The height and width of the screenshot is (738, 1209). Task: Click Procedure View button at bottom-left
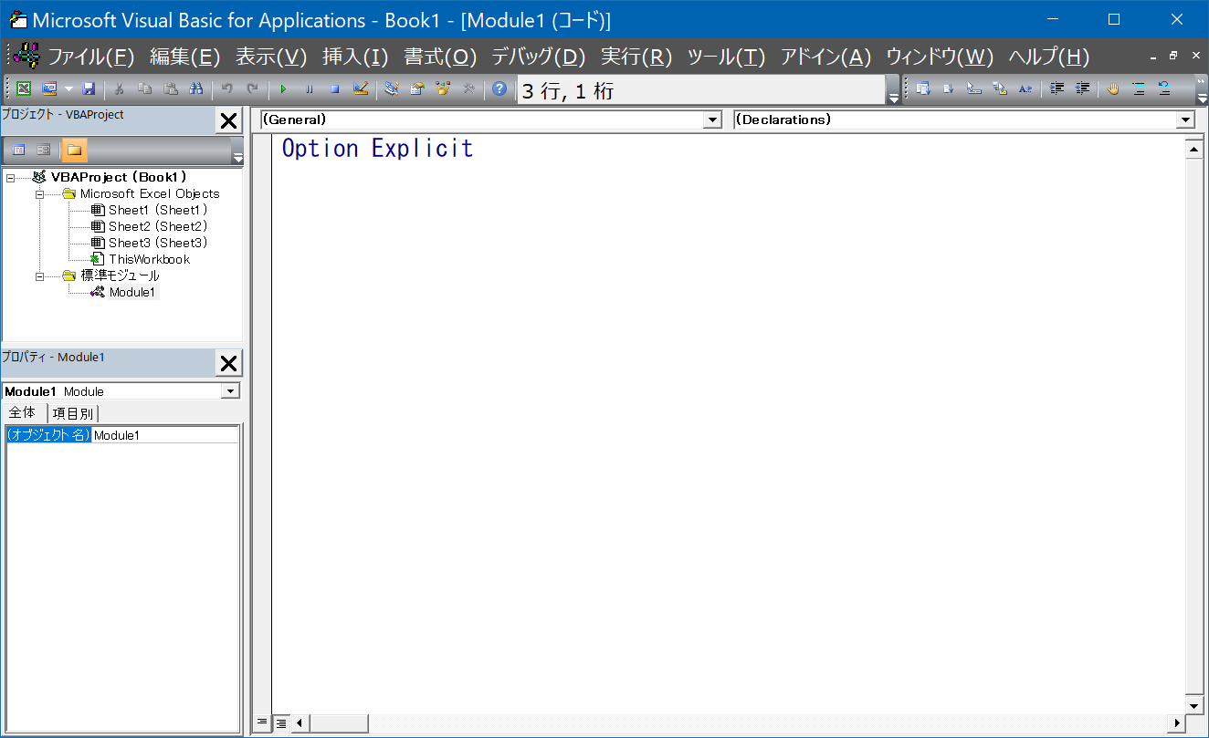tap(262, 723)
